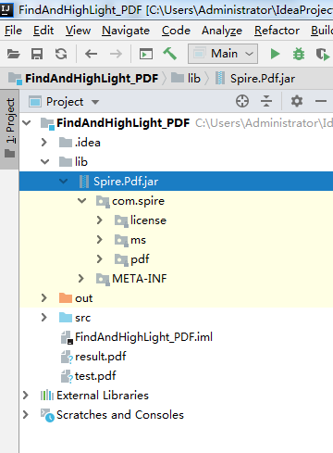
Task: Open the Navigate menu
Action: coord(126,31)
